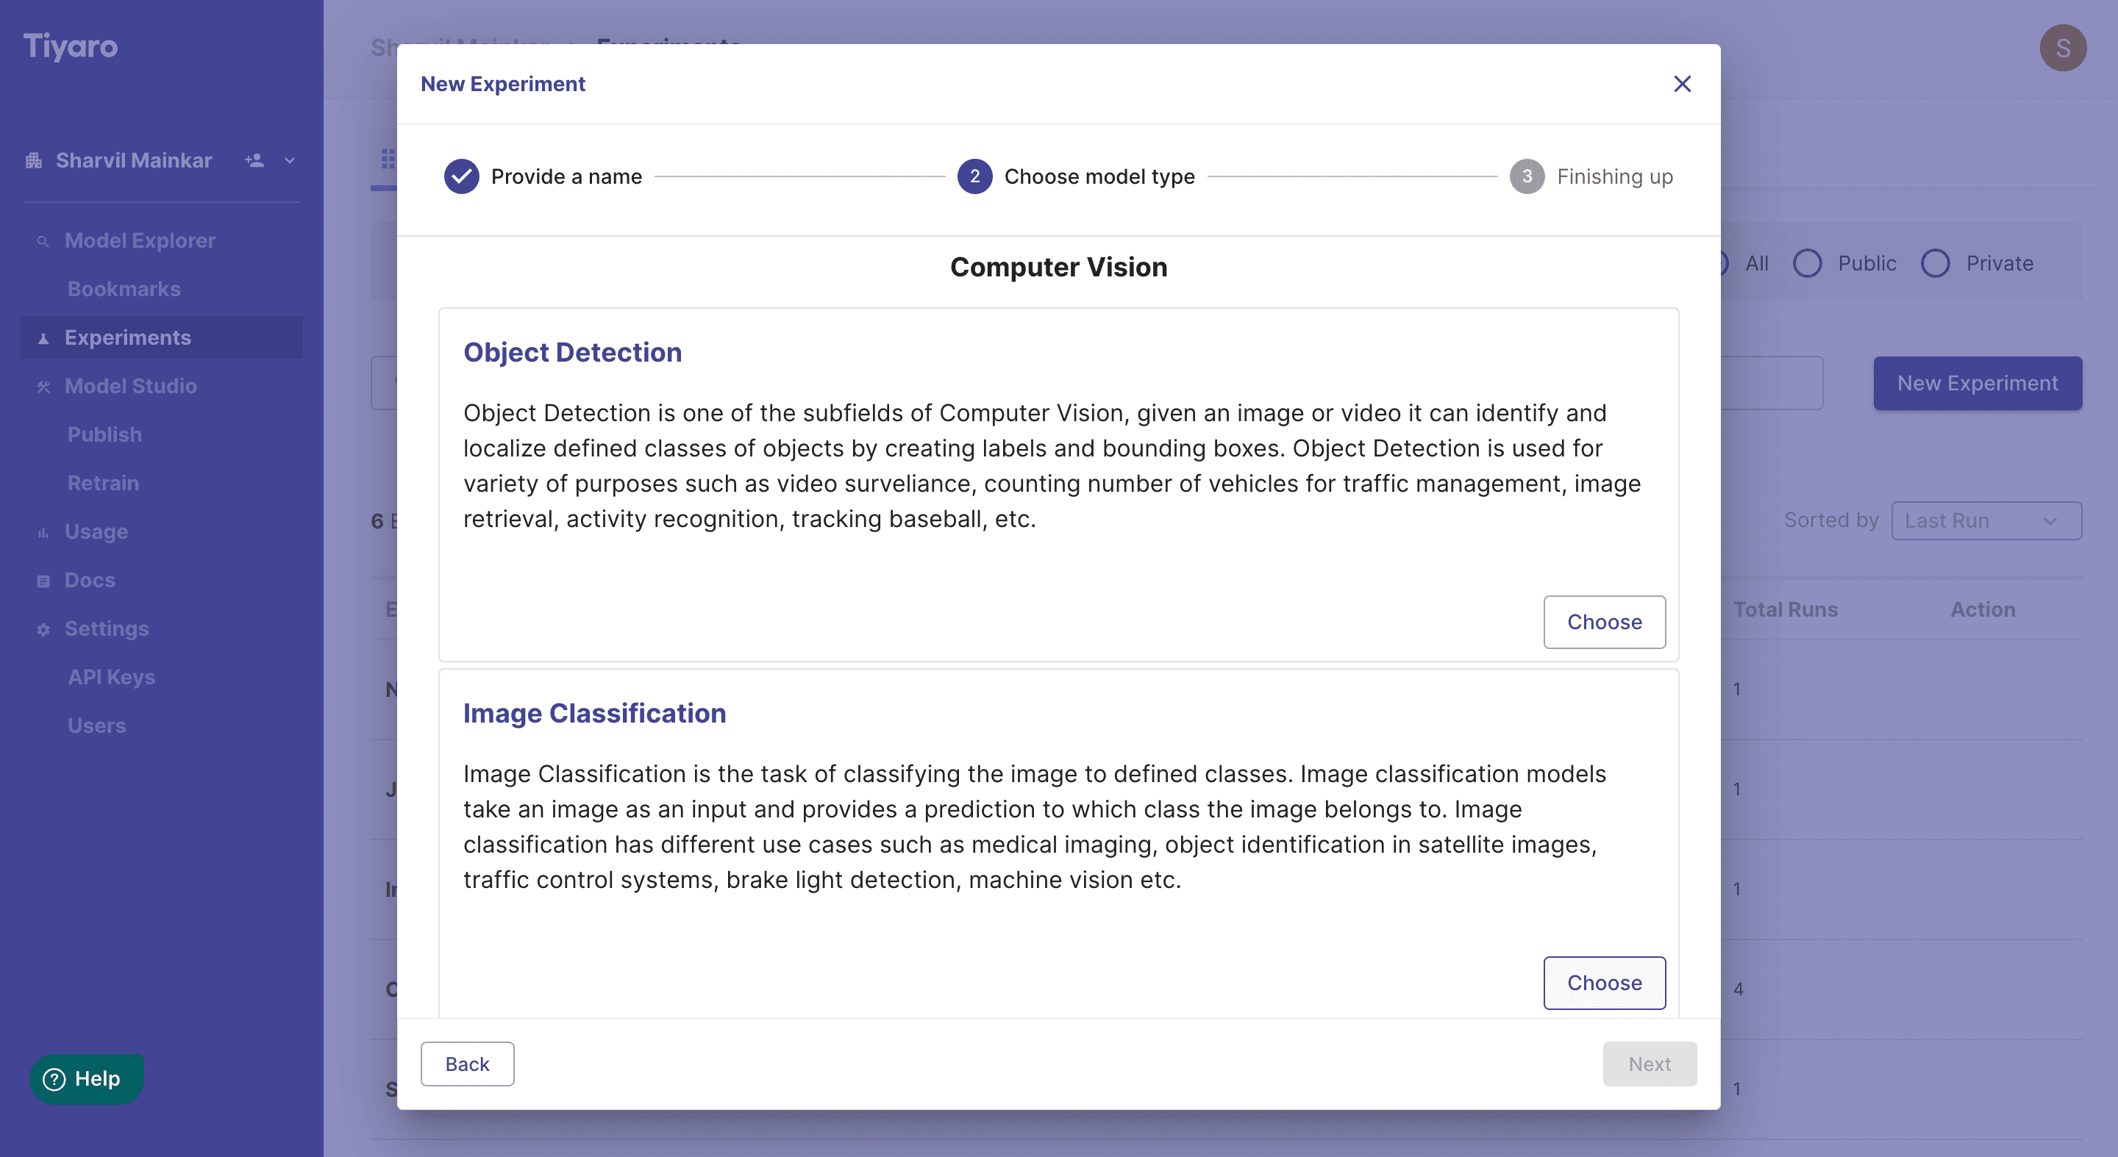The width and height of the screenshot is (2118, 1157).
Task: Open Model Explorer in the sidebar
Action: (140, 241)
